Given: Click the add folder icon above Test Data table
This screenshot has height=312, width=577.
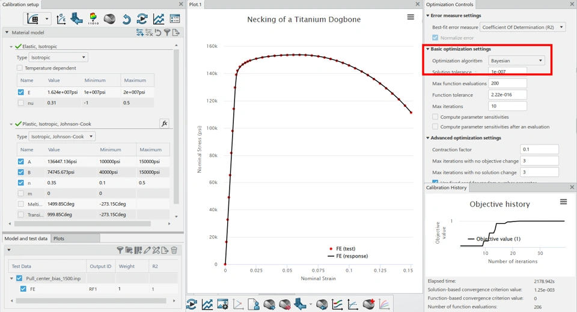Looking at the screenshot, I should click(x=129, y=250).
